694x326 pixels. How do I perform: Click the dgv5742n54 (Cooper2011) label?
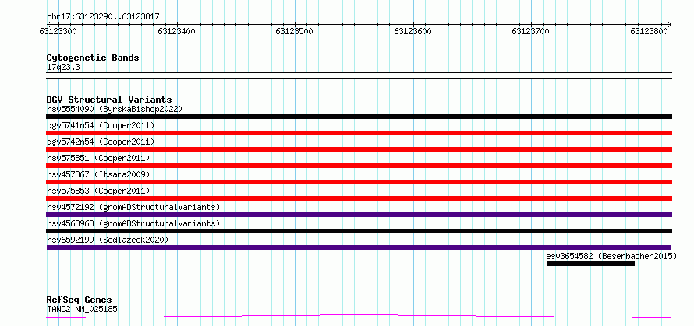coord(101,142)
